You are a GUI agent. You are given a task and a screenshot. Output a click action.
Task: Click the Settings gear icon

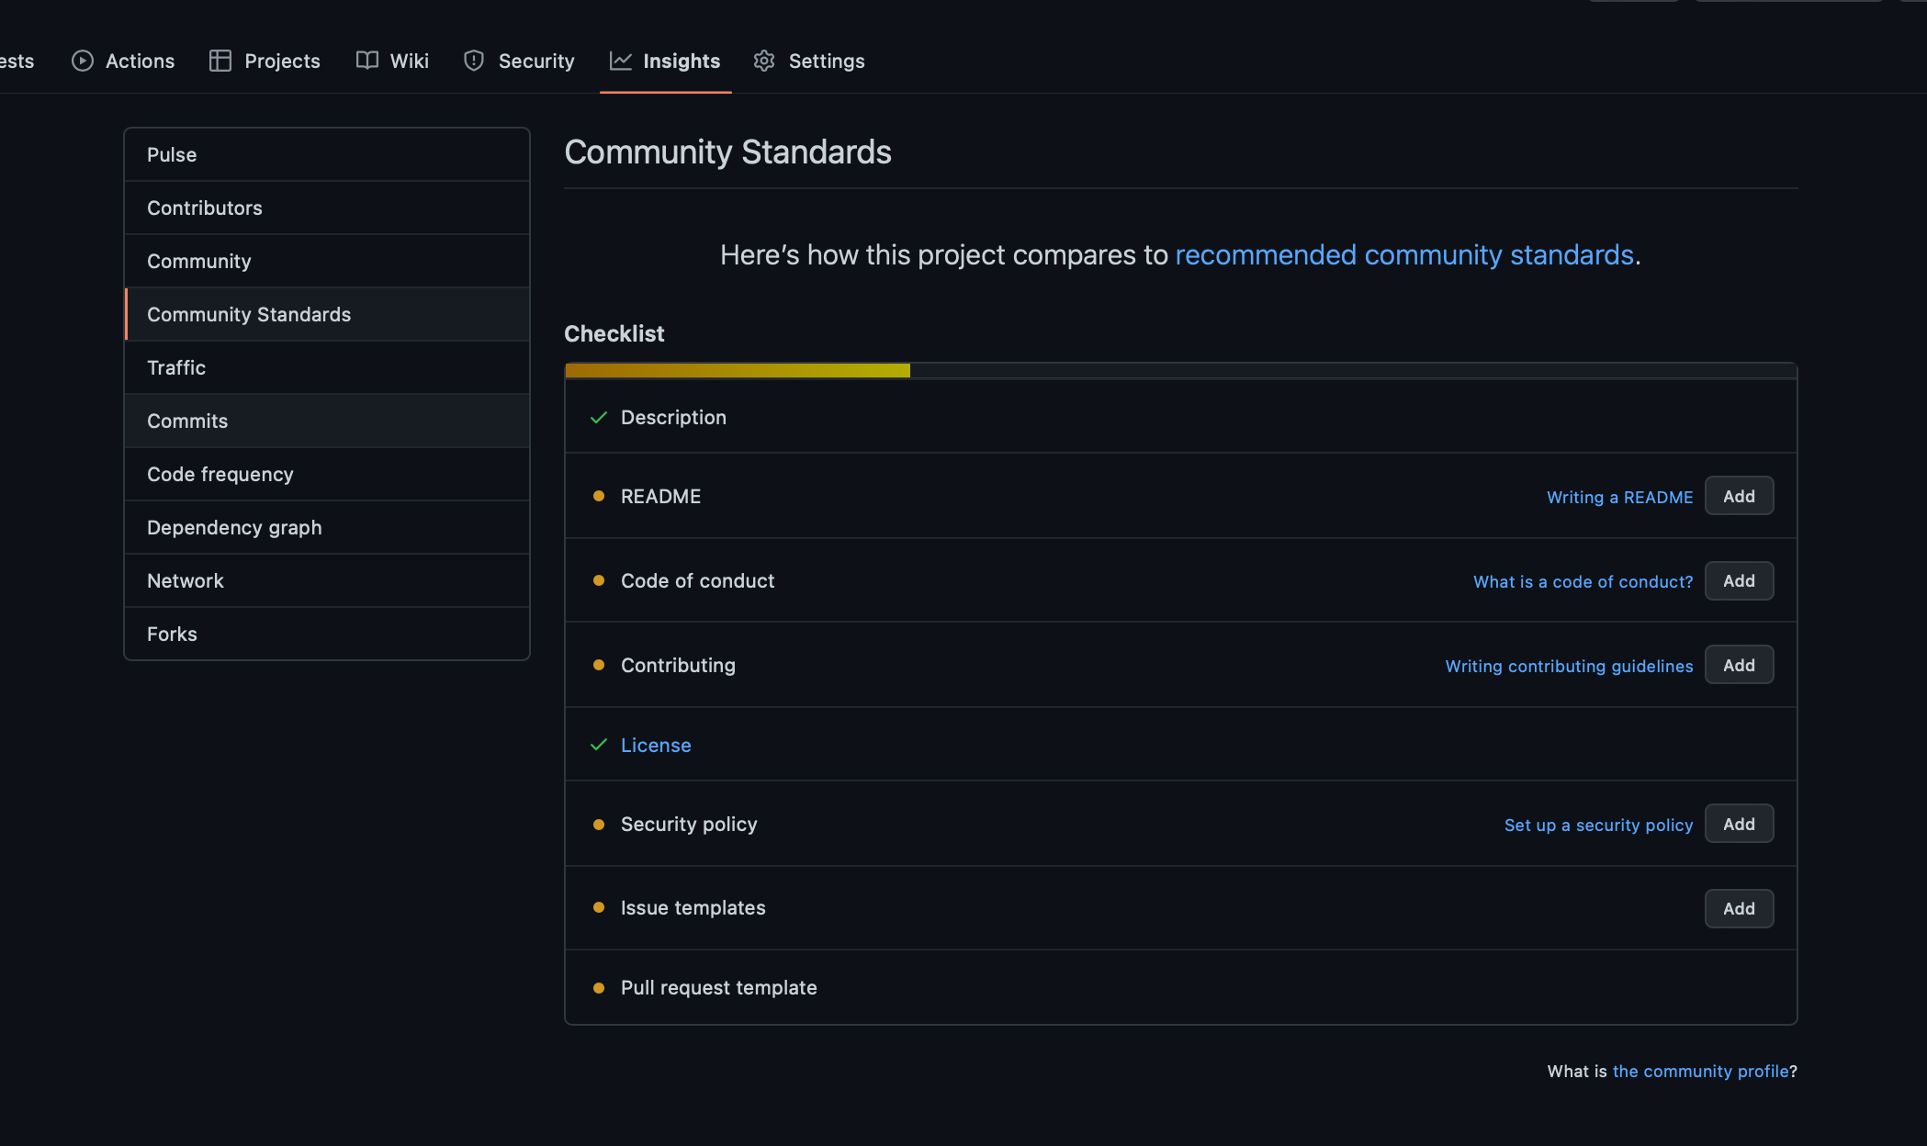coord(764,61)
